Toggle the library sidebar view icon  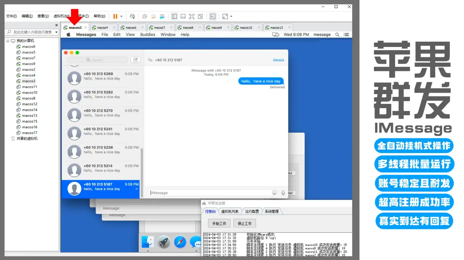(x=174, y=16)
